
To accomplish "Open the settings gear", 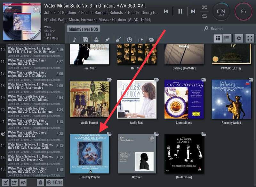I will pos(239,38).
